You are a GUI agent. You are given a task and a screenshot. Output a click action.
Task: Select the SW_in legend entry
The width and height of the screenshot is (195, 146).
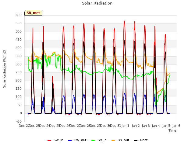pos(55,140)
